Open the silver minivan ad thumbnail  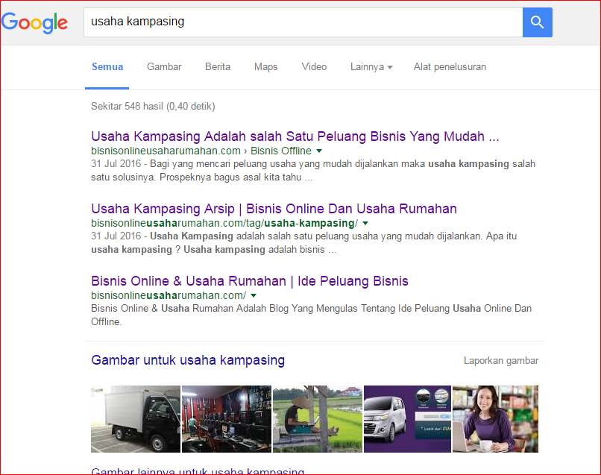click(407, 419)
